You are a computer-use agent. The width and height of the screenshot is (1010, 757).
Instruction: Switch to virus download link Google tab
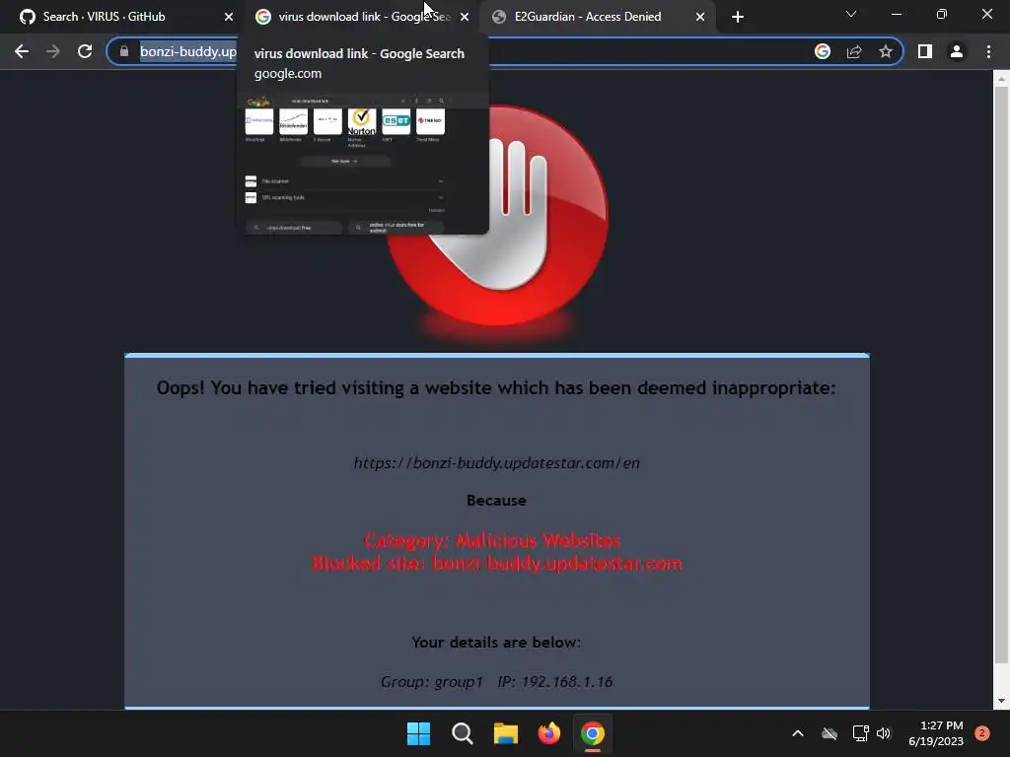tap(364, 17)
